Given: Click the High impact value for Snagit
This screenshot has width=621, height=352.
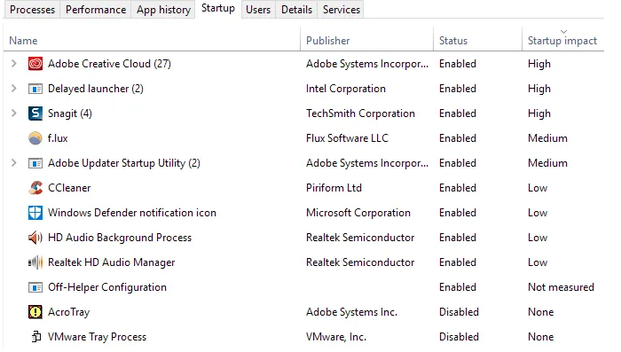Looking at the screenshot, I should 539,113.
